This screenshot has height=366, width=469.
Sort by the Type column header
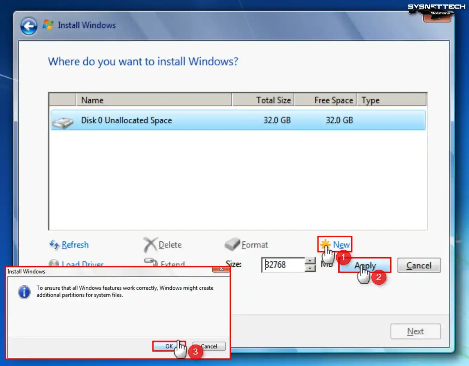(392, 100)
